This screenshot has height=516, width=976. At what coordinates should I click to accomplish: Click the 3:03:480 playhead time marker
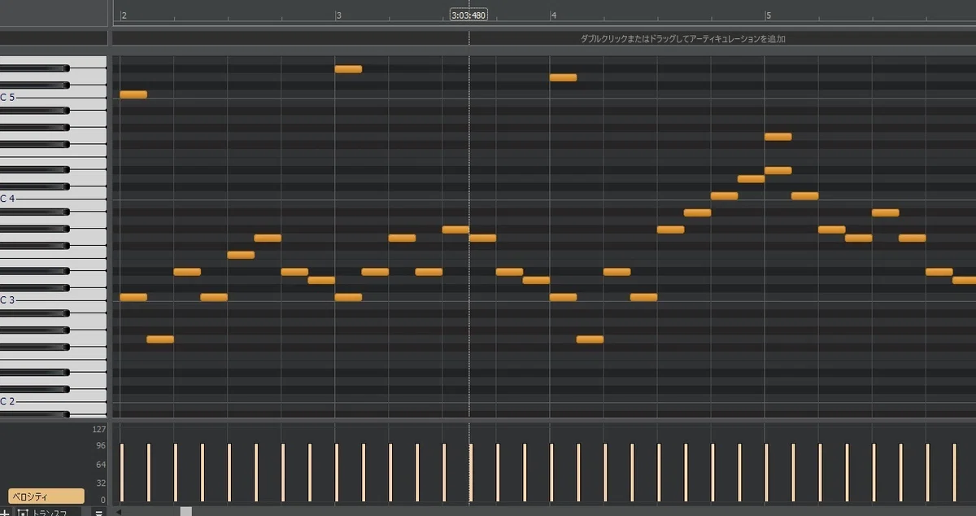(469, 15)
